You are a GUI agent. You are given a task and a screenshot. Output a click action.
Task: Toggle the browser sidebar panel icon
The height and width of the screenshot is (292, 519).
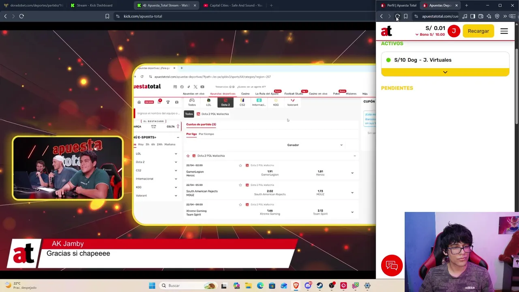click(x=473, y=16)
